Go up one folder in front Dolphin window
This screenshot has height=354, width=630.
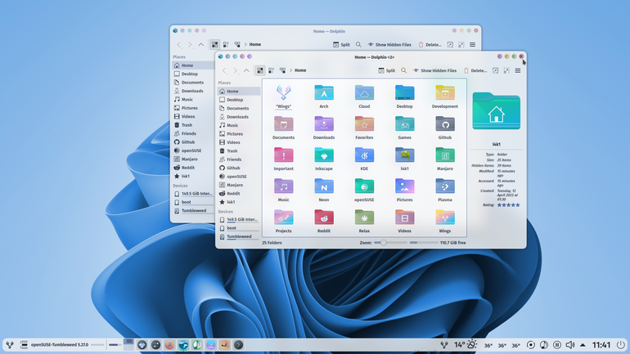click(246, 70)
